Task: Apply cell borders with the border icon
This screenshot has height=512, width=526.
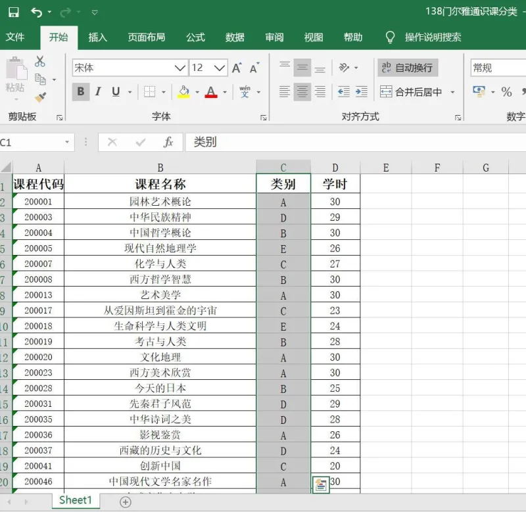Action: [x=150, y=91]
